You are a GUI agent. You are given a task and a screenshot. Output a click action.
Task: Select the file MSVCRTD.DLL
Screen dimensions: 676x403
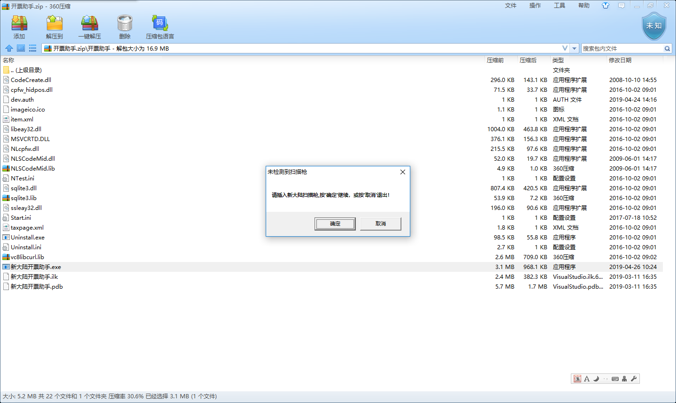click(30, 139)
